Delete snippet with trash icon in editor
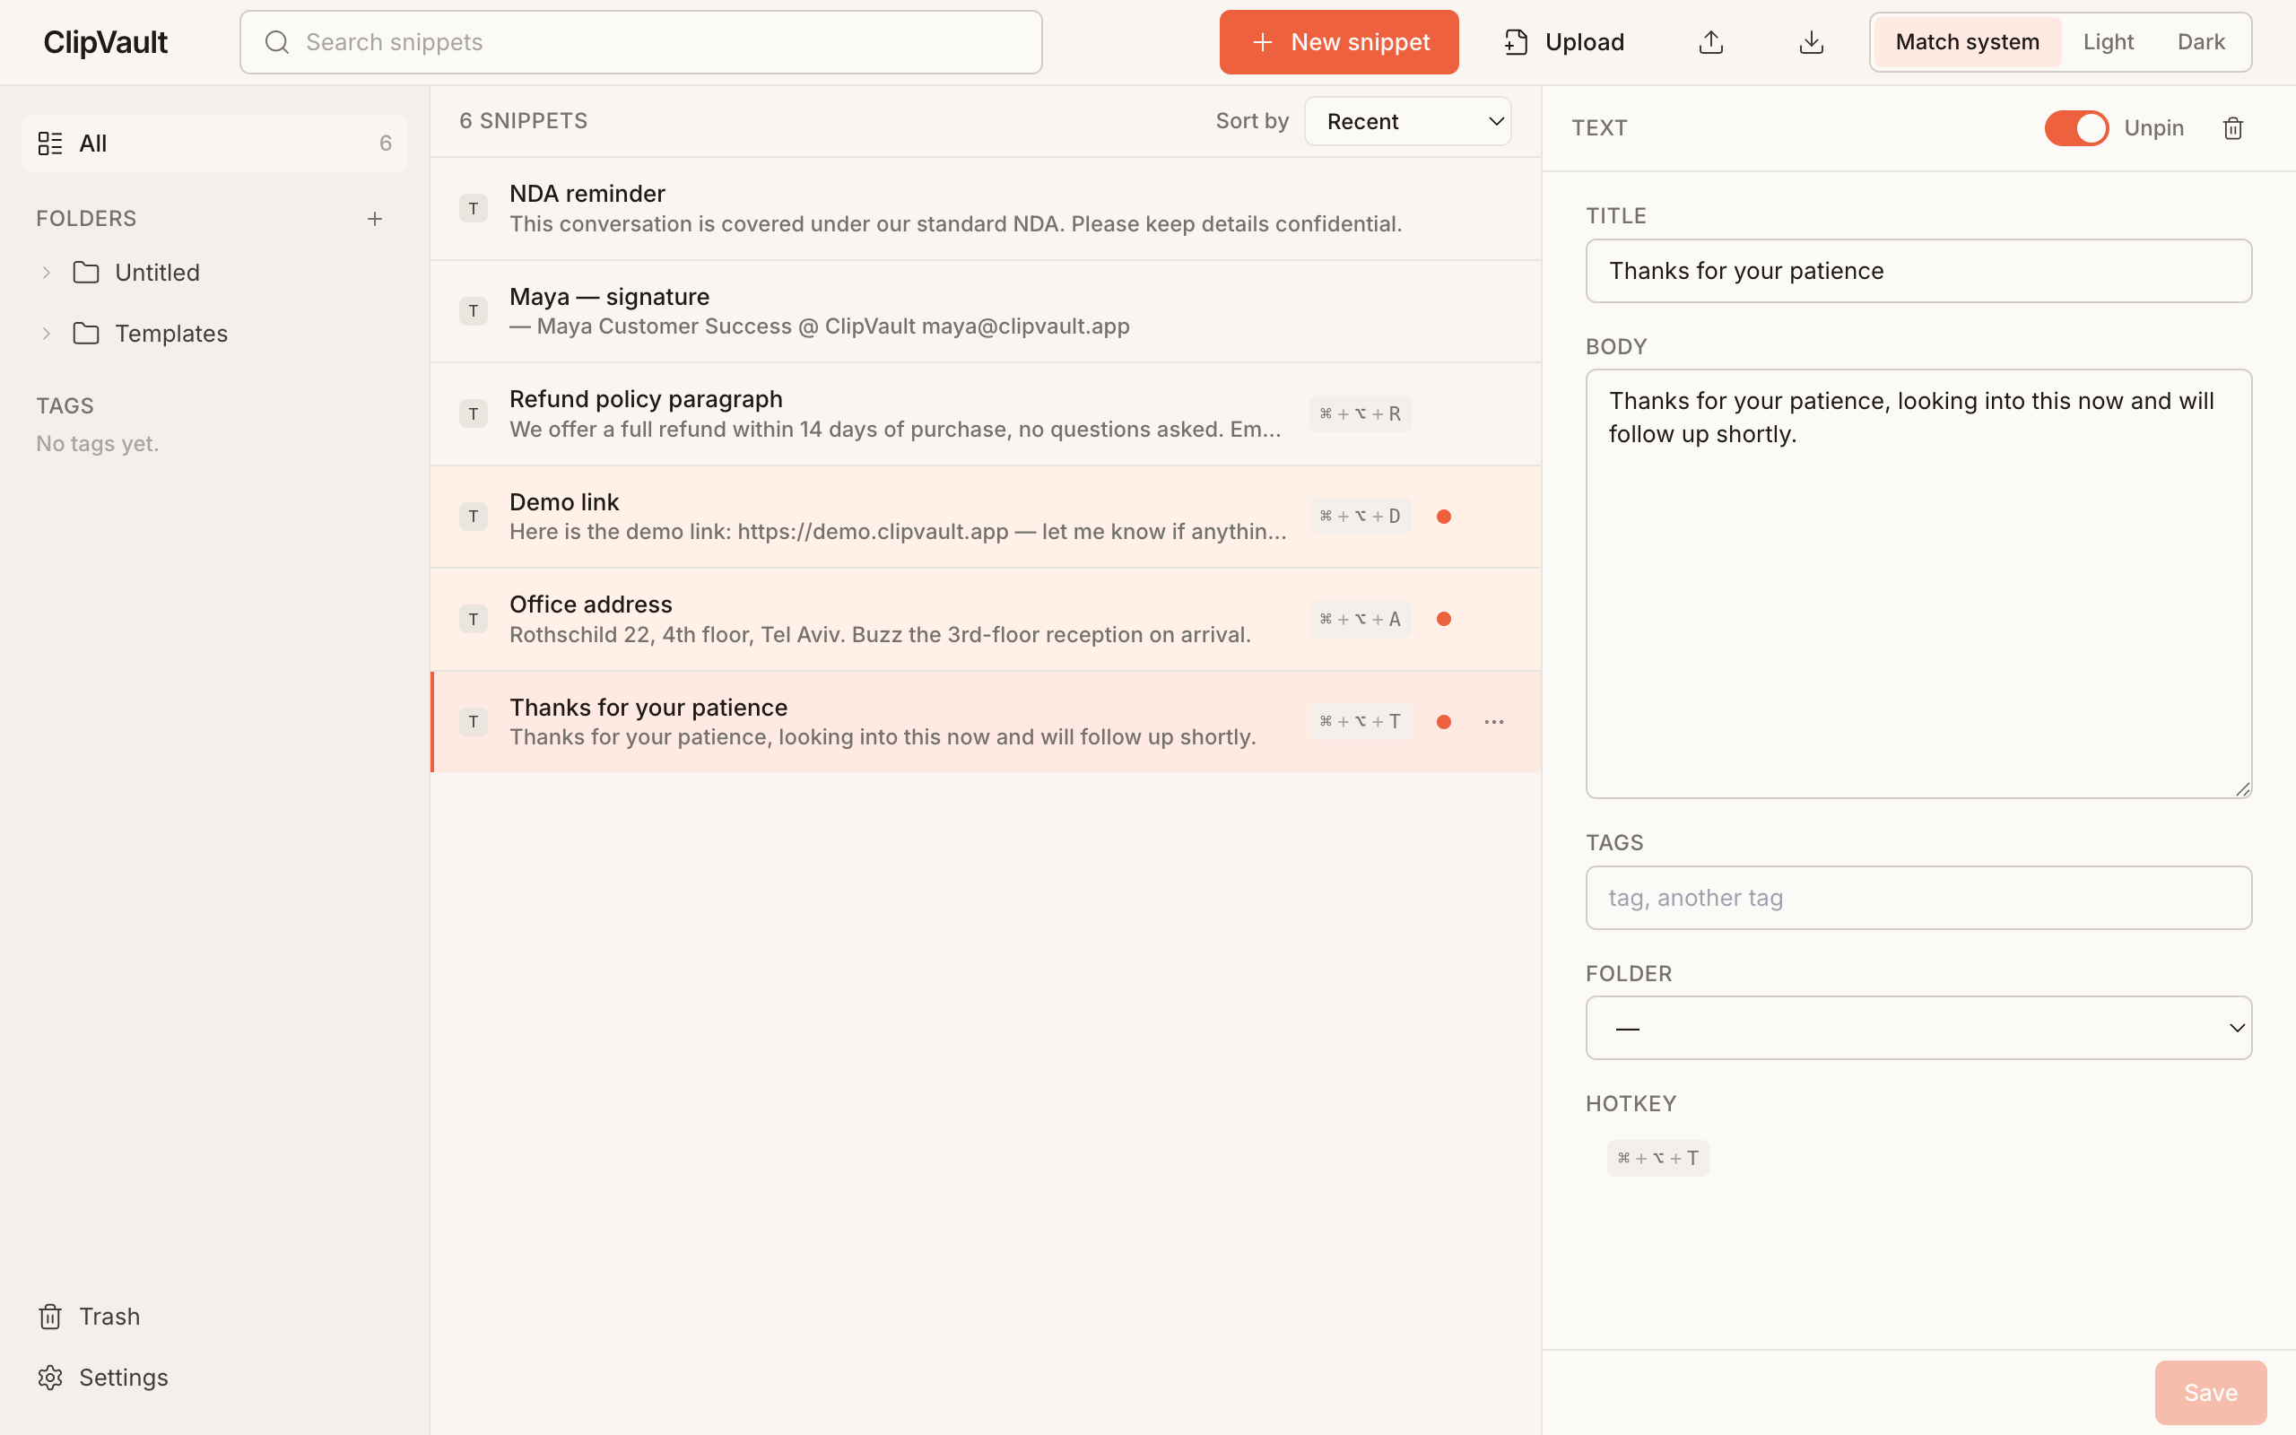The height and width of the screenshot is (1435, 2296). pyautogui.click(x=2232, y=128)
